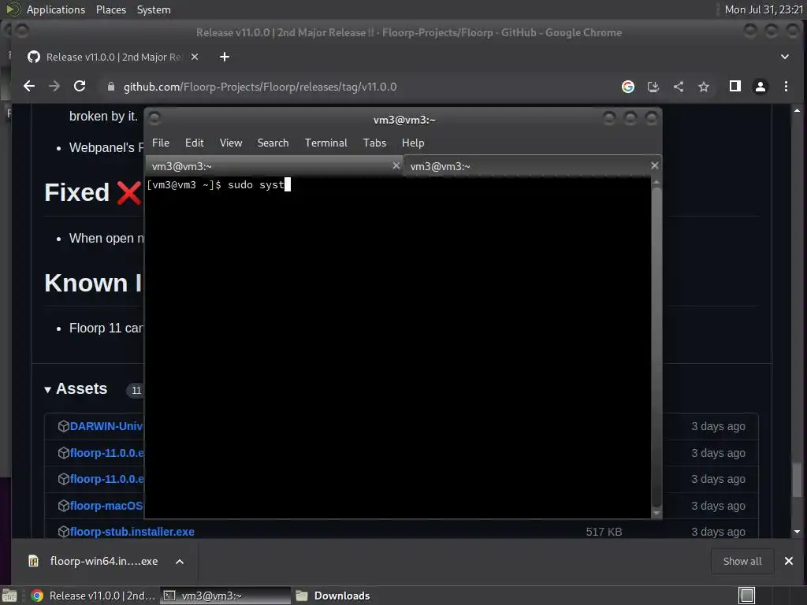Open the terminal Tabs menu
The width and height of the screenshot is (807, 605).
374,143
